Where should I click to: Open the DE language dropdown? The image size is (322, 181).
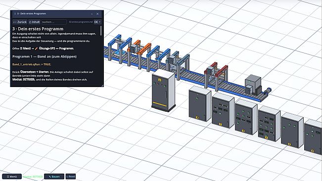coord(97,22)
